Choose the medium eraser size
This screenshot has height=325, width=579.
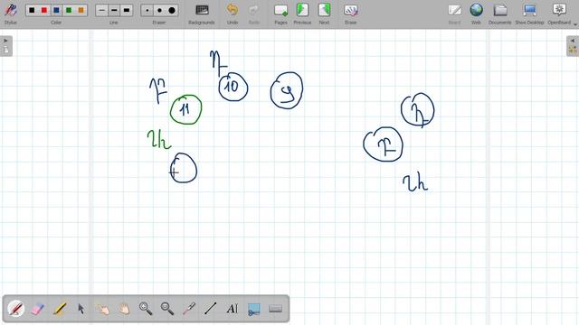[159, 10]
